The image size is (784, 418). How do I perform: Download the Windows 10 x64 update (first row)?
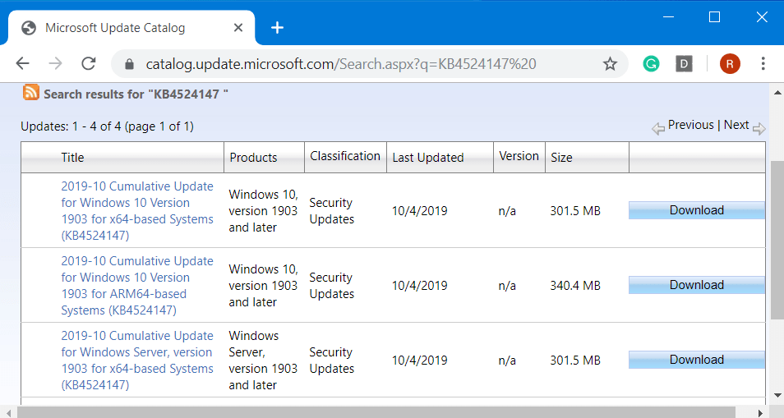point(697,210)
